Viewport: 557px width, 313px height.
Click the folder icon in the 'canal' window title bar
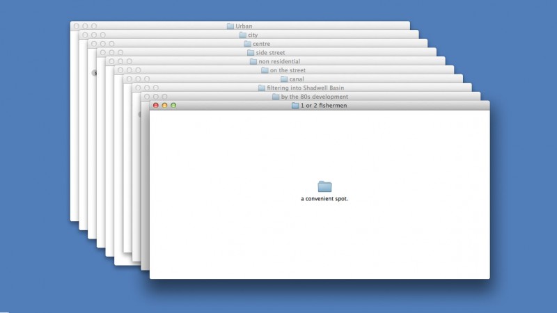pos(284,79)
